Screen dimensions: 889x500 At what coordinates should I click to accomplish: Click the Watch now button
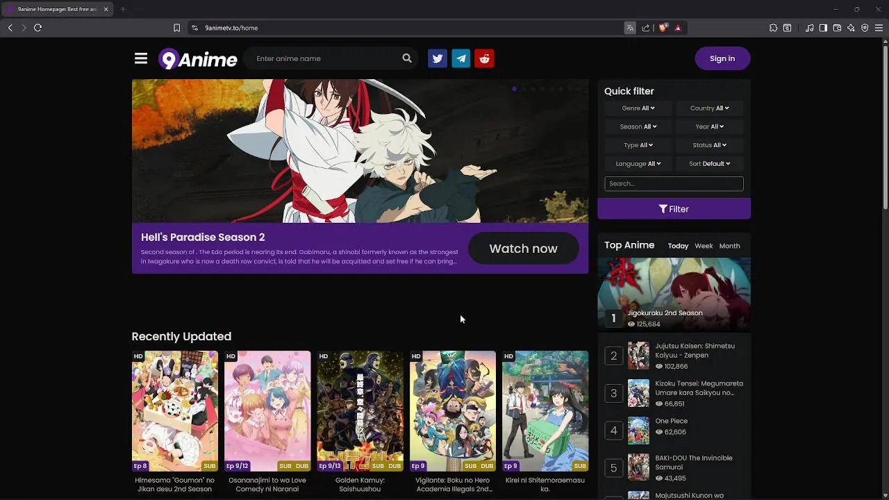[523, 249]
